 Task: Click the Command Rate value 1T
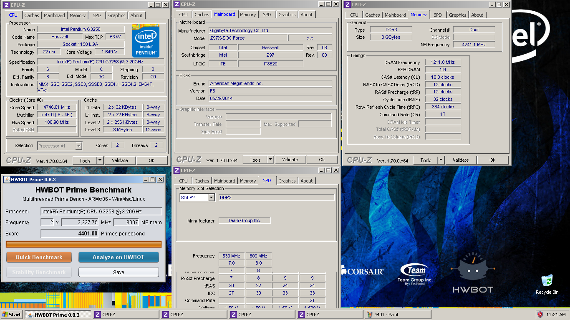(443, 114)
